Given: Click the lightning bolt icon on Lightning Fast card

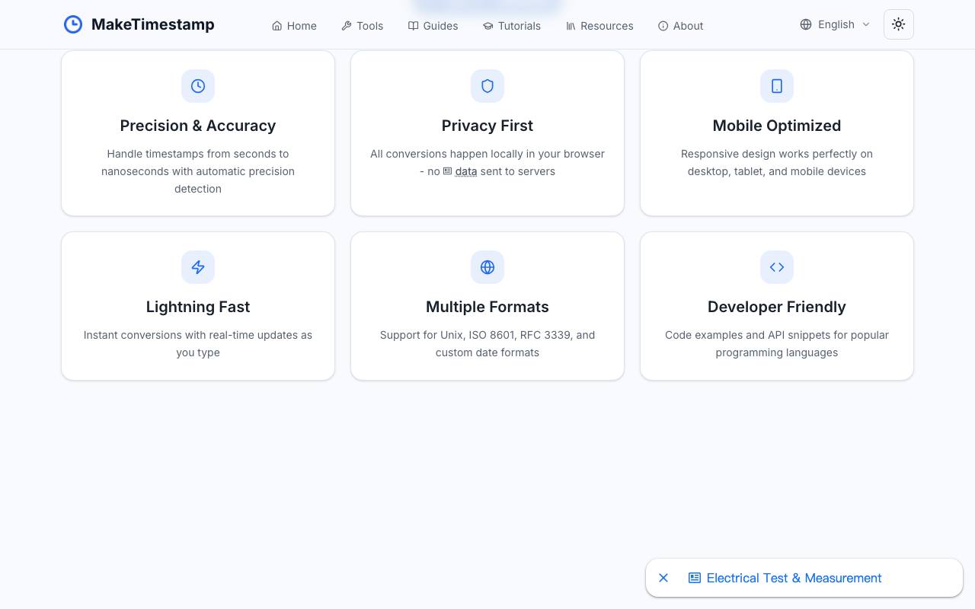Looking at the screenshot, I should point(198,267).
